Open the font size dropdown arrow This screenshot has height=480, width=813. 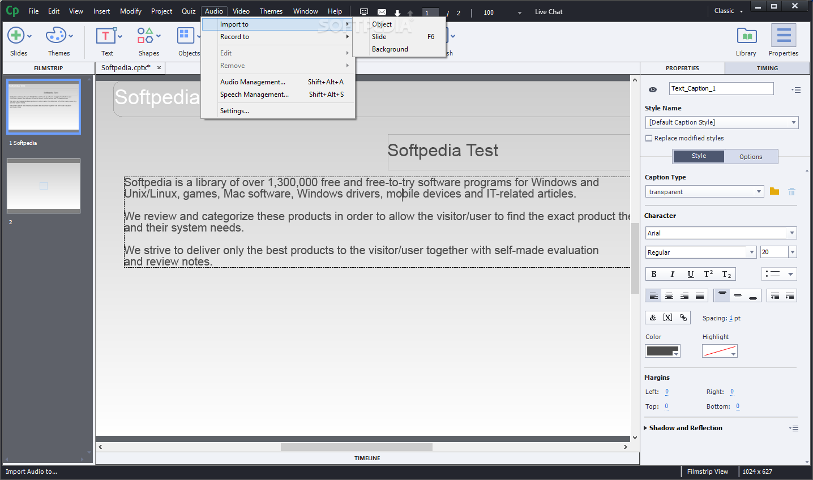tap(793, 252)
